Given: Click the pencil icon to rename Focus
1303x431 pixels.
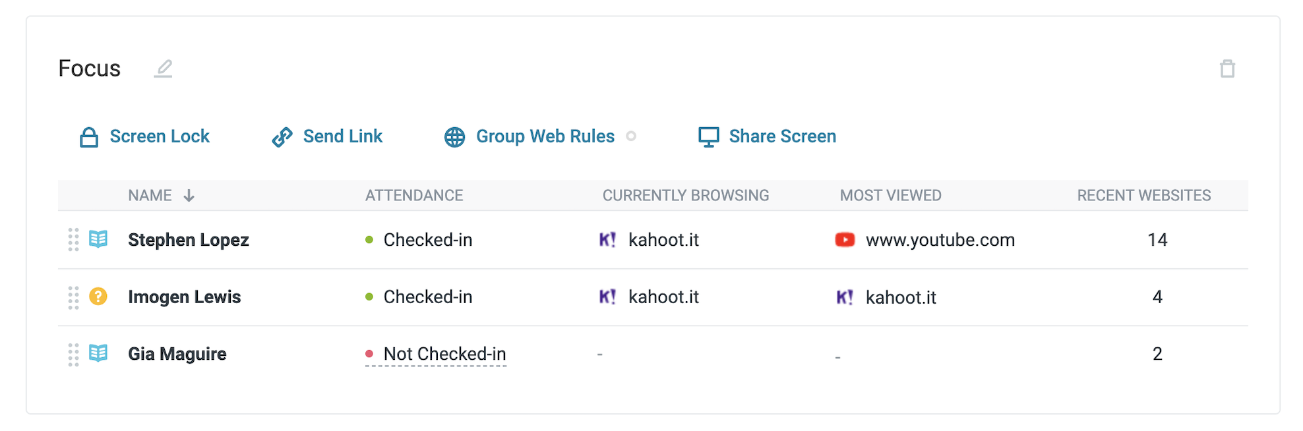Looking at the screenshot, I should [163, 69].
